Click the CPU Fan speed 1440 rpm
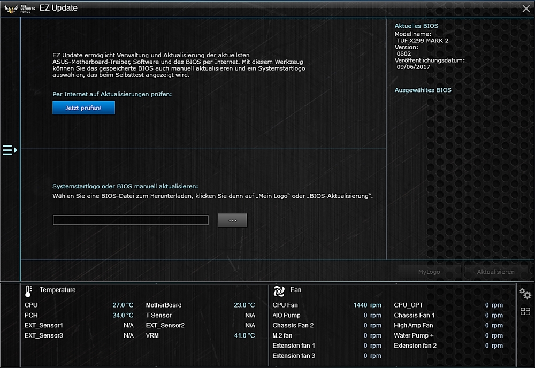This screenshot has height=368, width=535. pyautogui.click(x=367, y=305)
